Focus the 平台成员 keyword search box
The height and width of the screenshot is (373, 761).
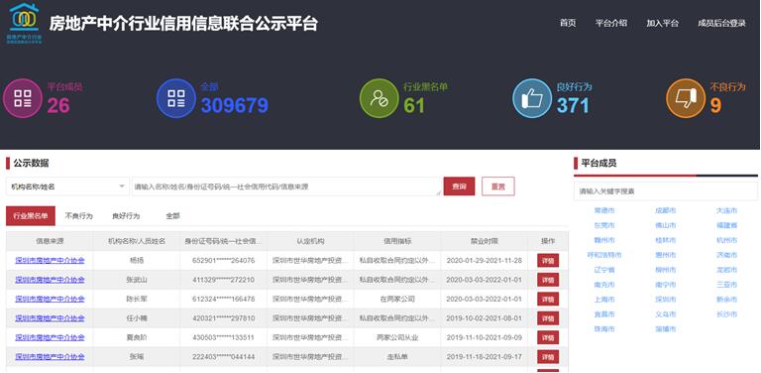tap(666, 191)
